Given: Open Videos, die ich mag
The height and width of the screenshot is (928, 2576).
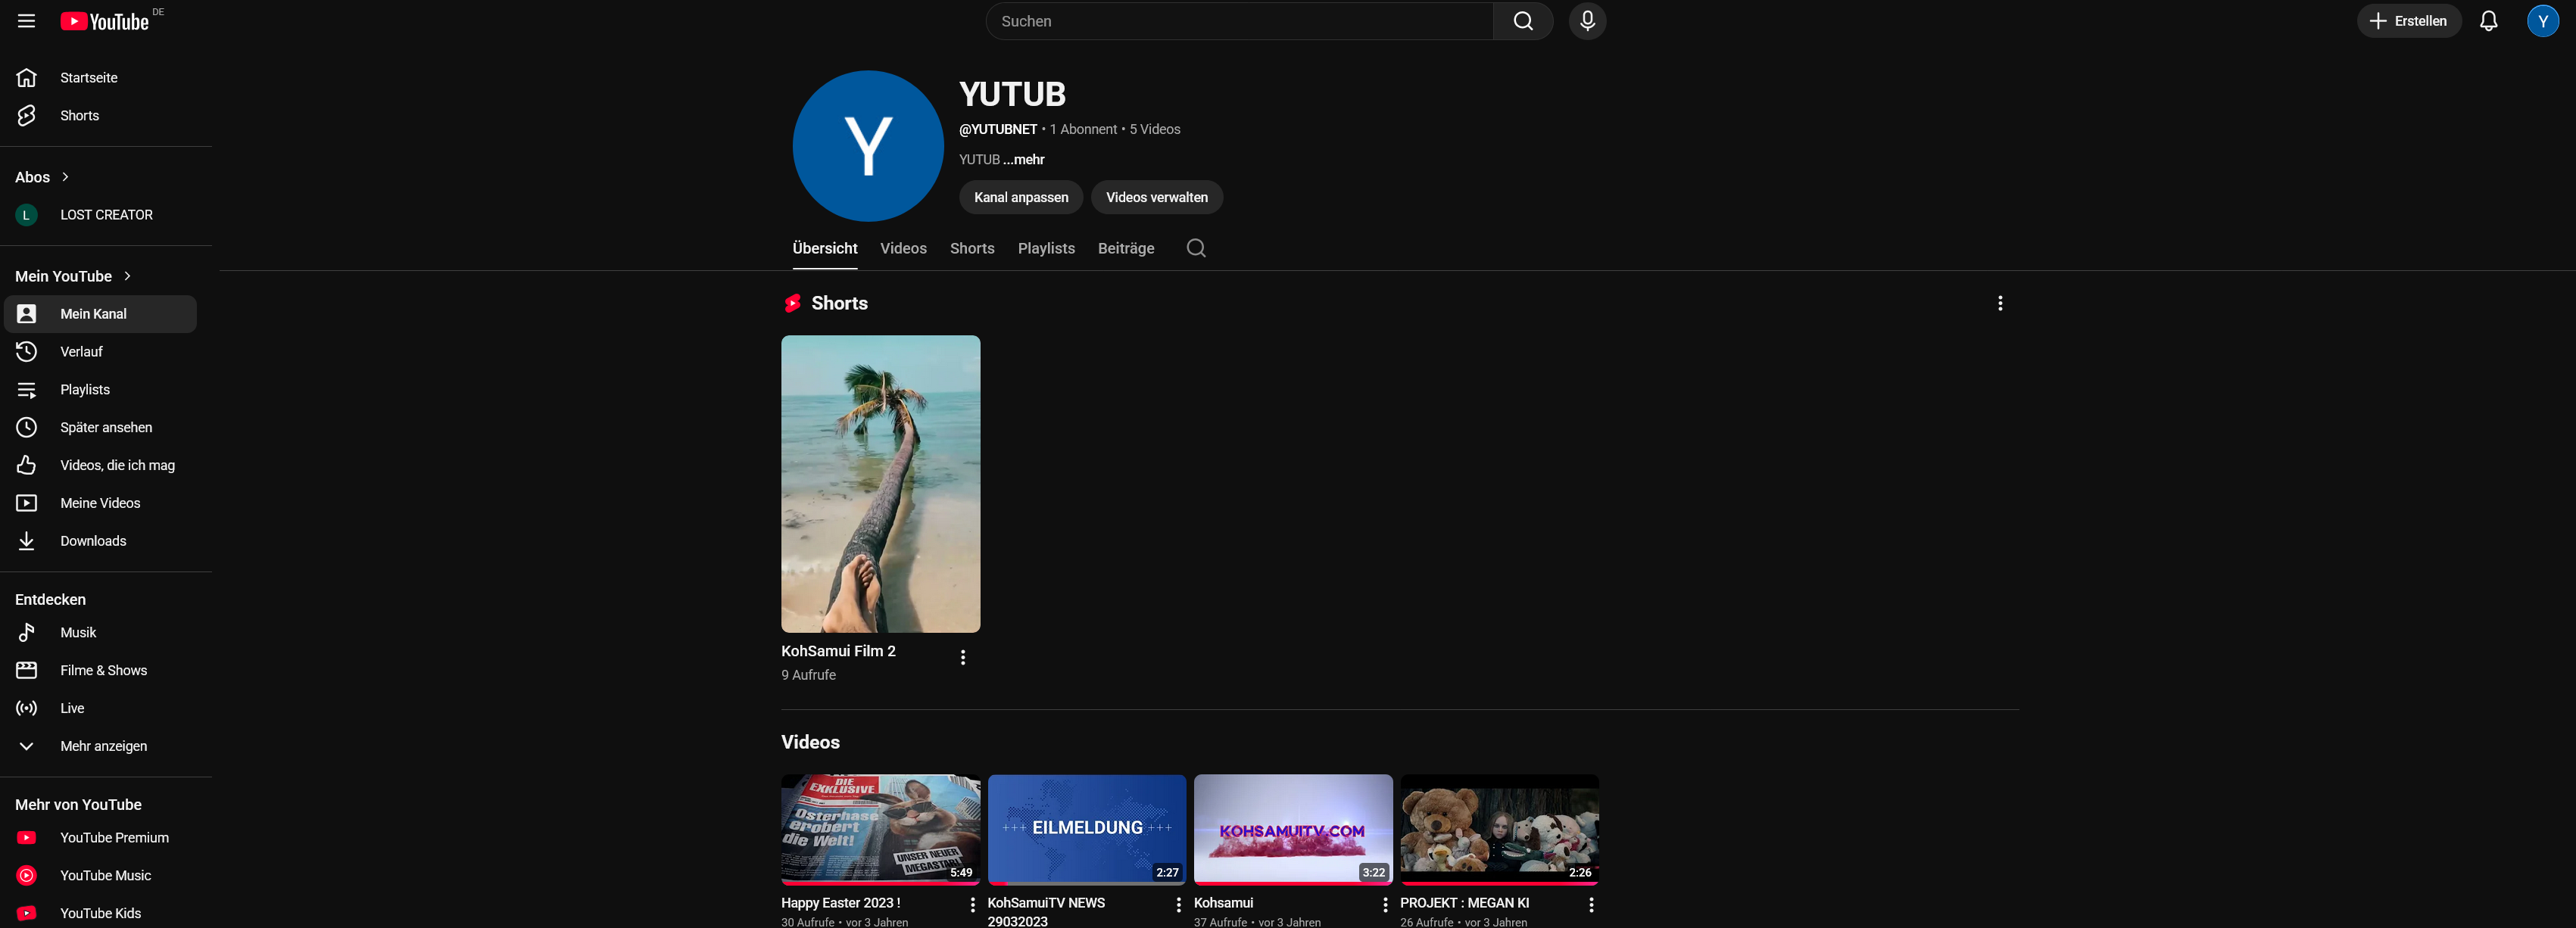Looking at the screenshot, I should tap(100, 466).
